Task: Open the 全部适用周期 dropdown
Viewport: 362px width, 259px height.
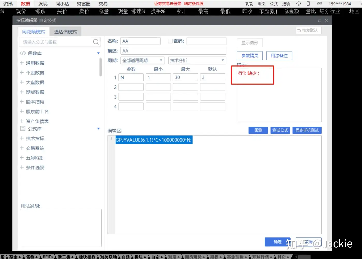Action: coord(142,60)
